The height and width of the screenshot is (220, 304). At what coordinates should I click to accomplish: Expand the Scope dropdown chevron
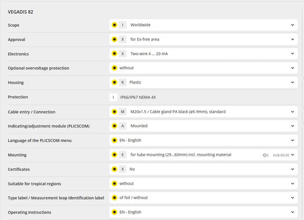pos(292,25)
